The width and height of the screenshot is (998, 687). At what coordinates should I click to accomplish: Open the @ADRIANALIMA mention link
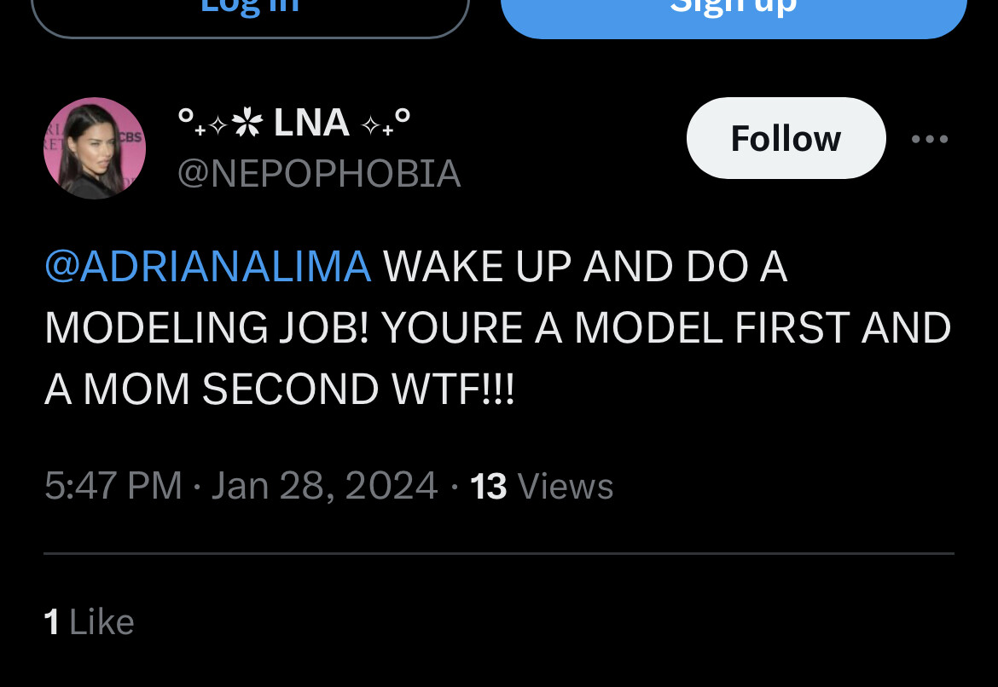coord(207,267)
